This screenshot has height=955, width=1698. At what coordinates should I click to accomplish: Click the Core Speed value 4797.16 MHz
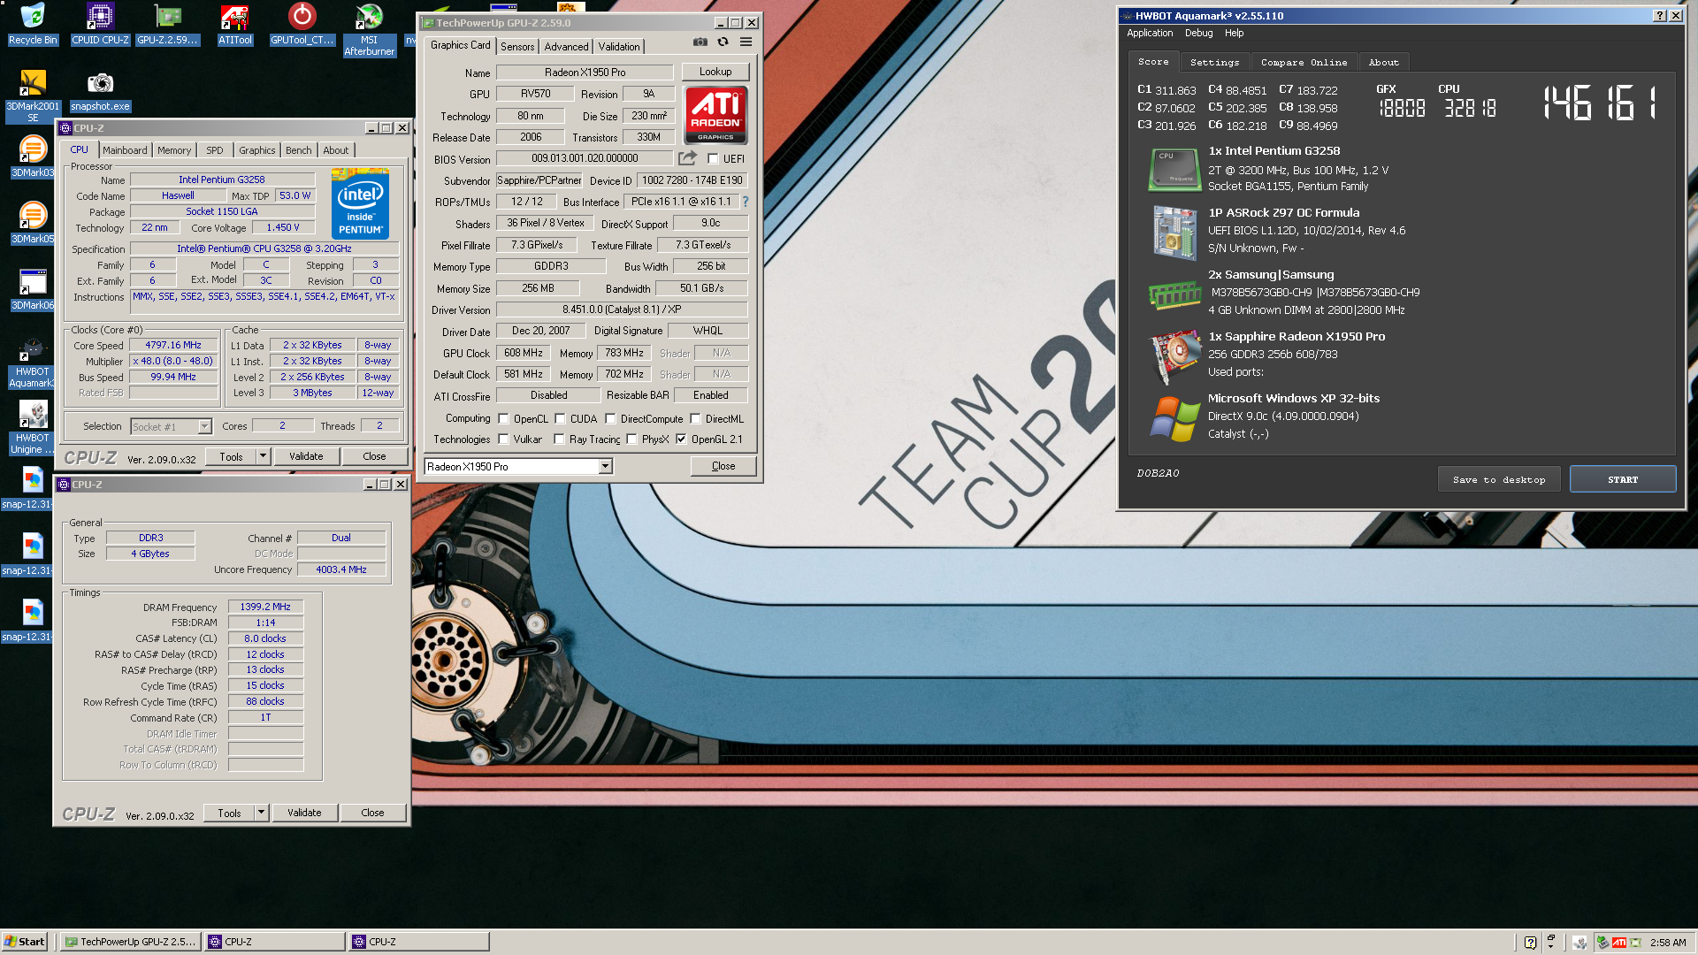pos(173,345)
